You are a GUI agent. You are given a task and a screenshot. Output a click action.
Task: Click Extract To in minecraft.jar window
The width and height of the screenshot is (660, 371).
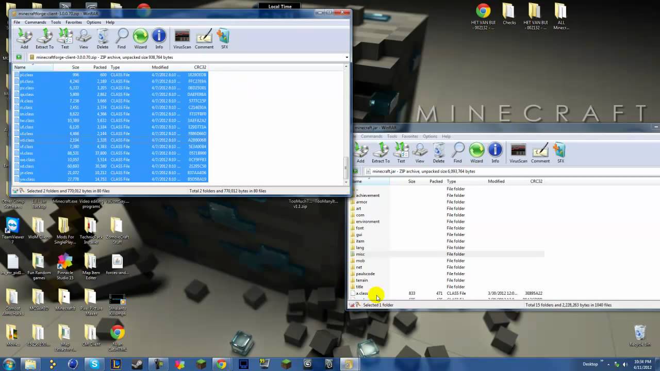point(381,153)
